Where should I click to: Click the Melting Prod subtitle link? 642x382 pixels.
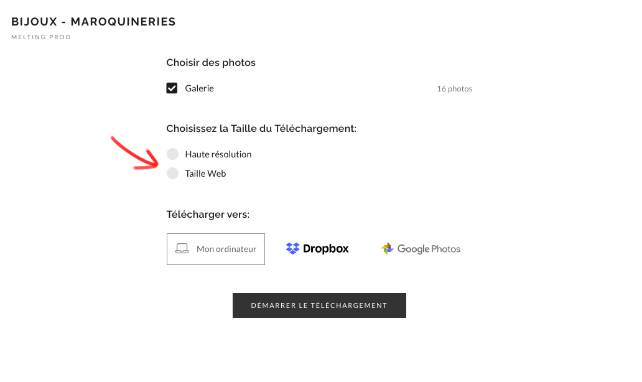41,37
